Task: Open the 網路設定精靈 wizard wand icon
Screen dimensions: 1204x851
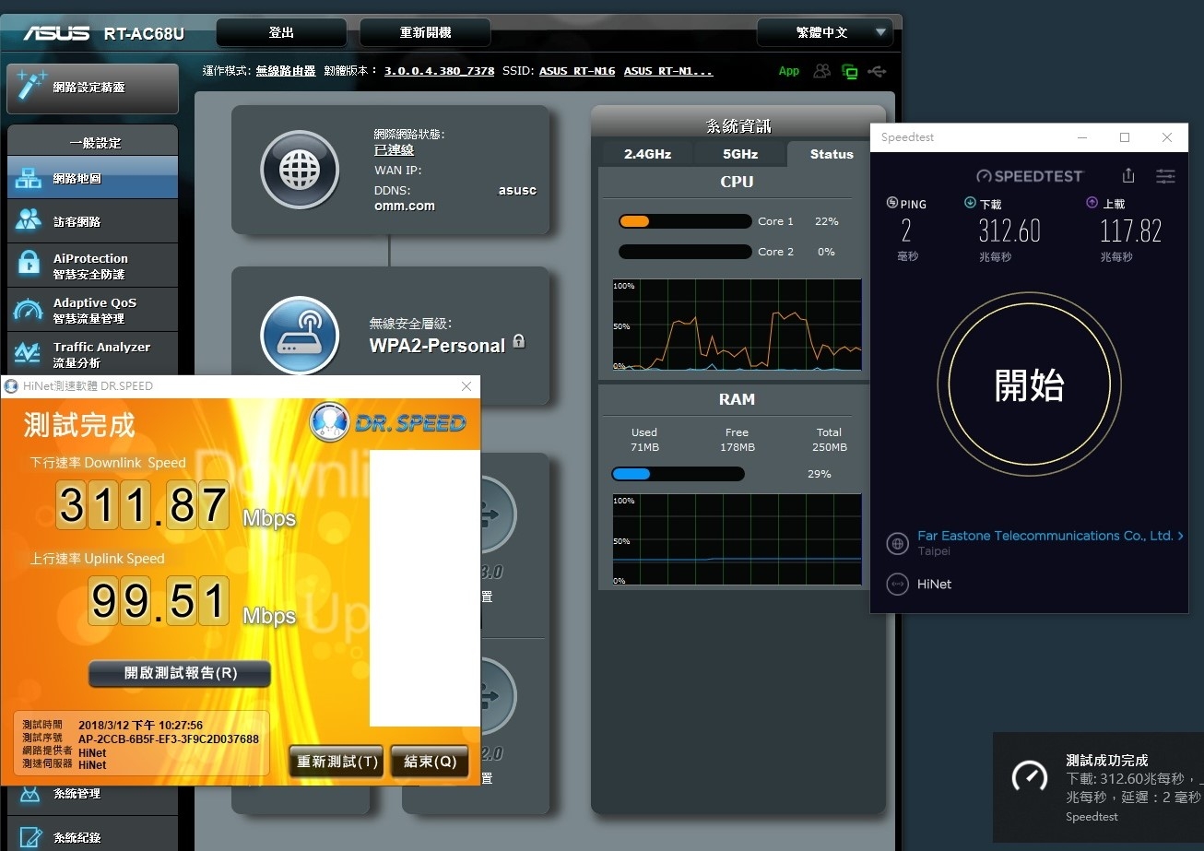Action: [x=31, y=87]
